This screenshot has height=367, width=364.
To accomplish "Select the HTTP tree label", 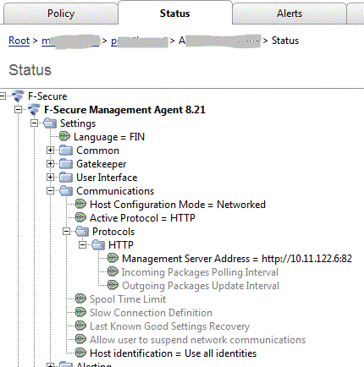I will pos(121,245).
